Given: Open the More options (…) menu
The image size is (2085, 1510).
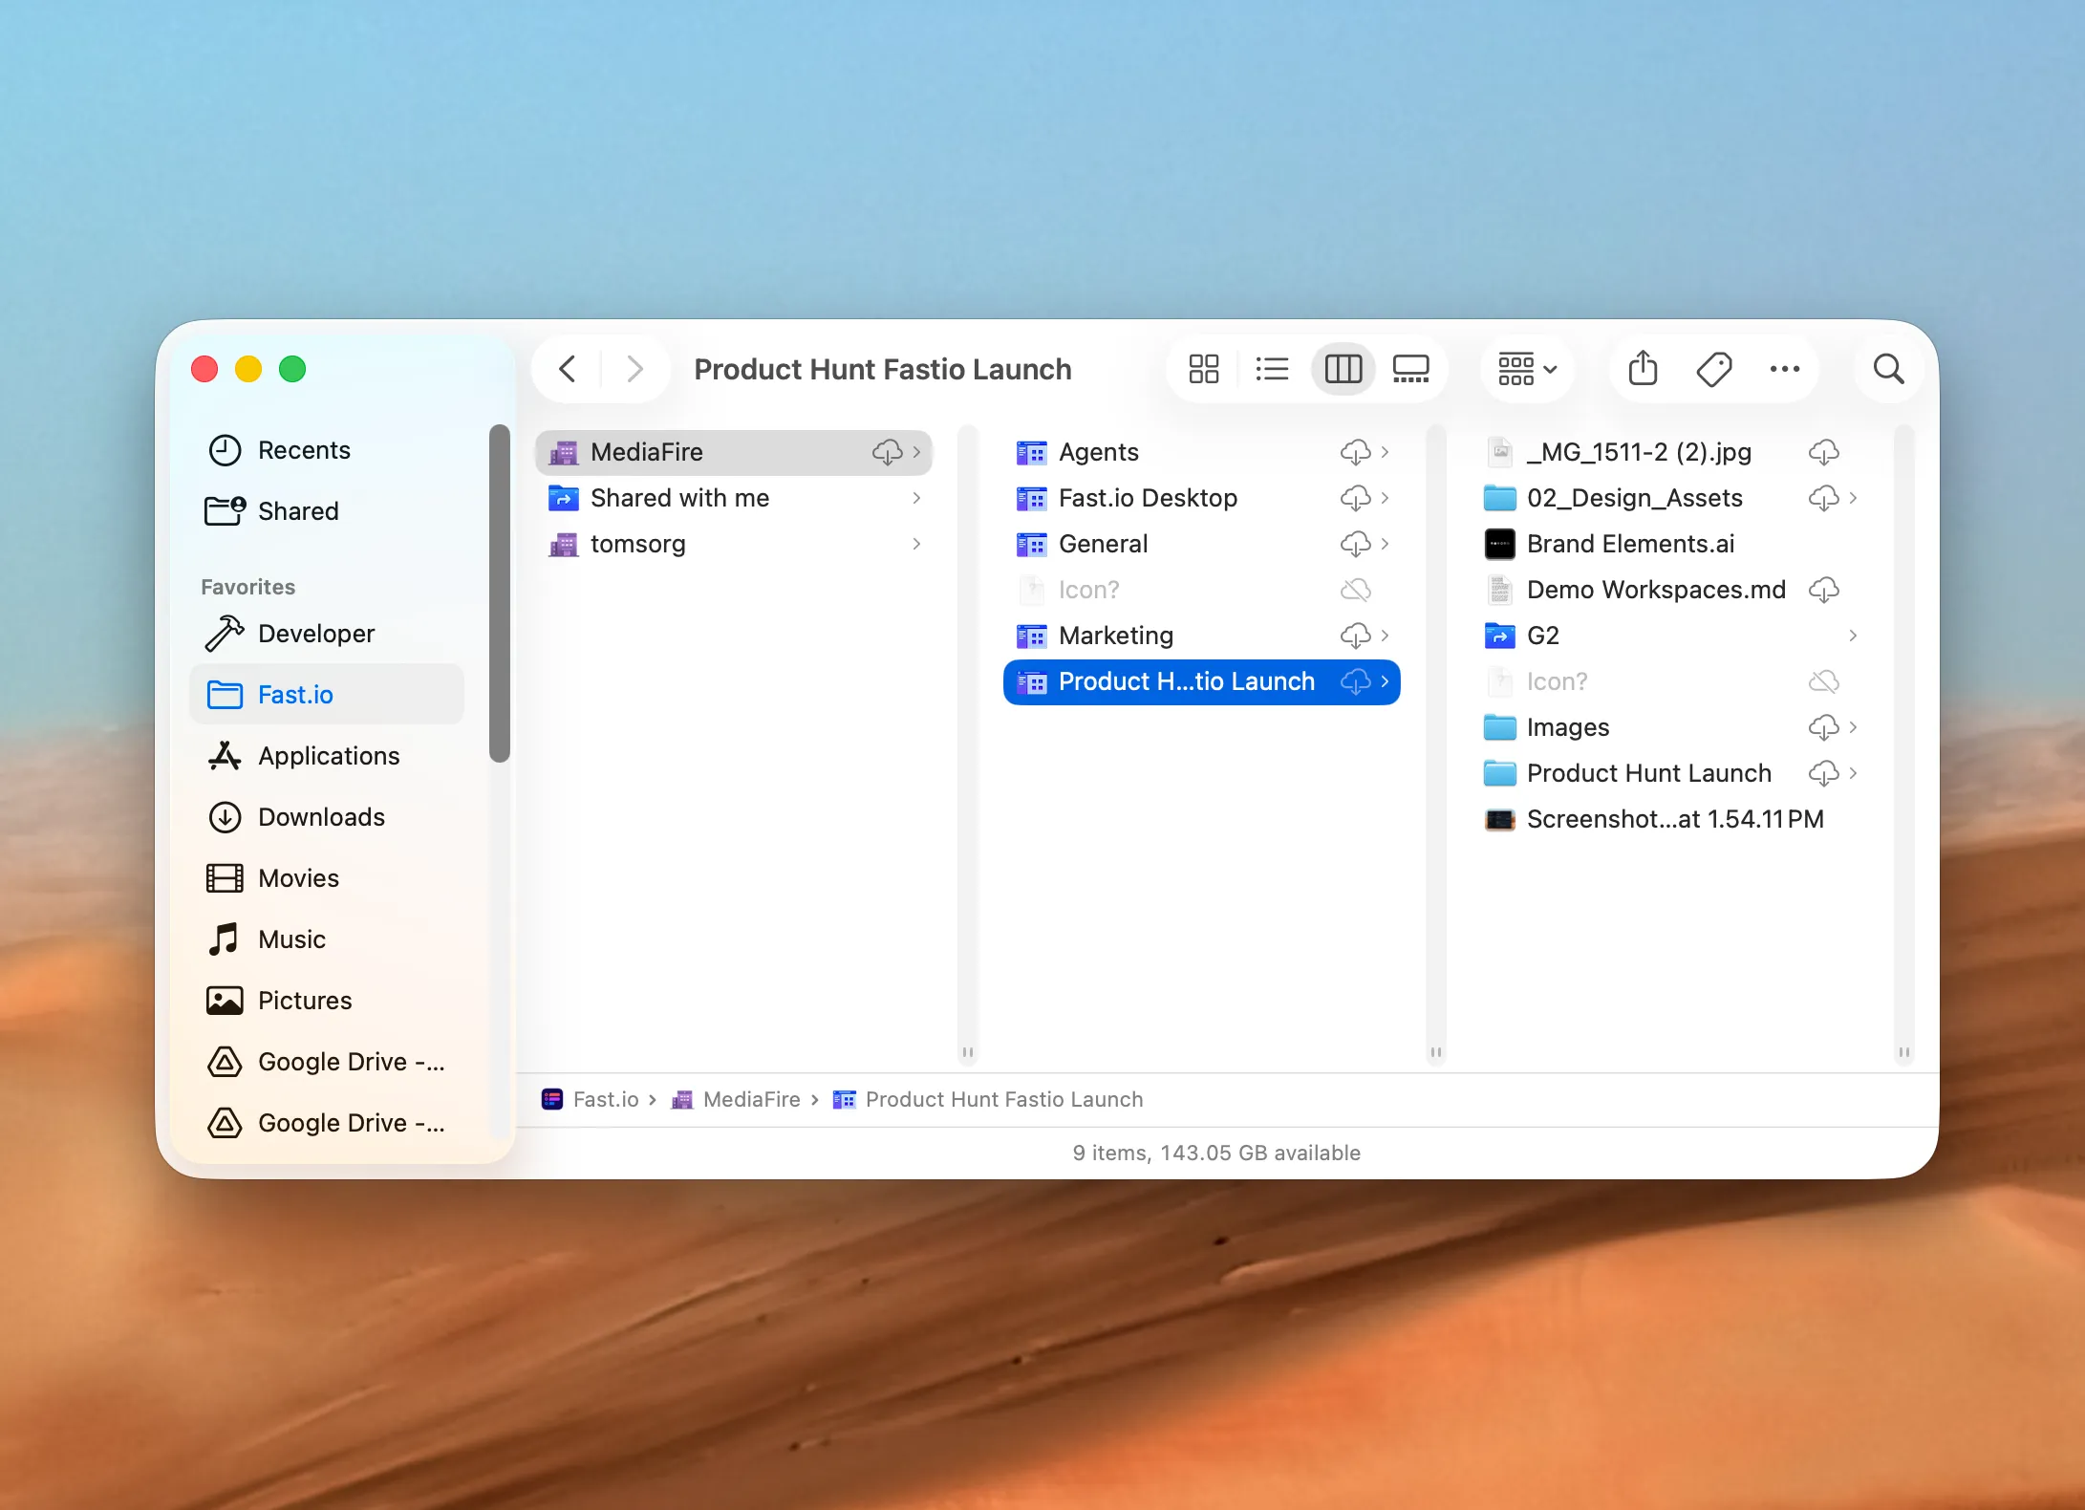Looking at the screenshot, I should click(x=1785, y=369).
